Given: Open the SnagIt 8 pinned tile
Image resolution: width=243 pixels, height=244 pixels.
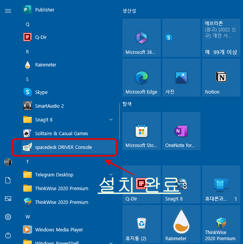Looking at the screenshot, I should pyautogui.click(x=181, y=184).
